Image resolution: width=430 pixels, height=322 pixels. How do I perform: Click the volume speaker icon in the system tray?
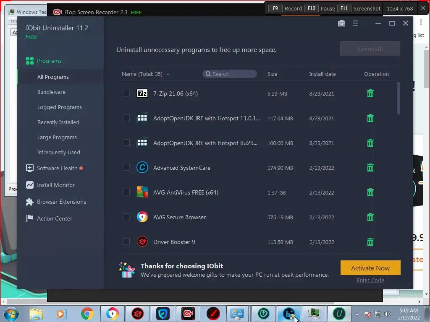point(387,314)
